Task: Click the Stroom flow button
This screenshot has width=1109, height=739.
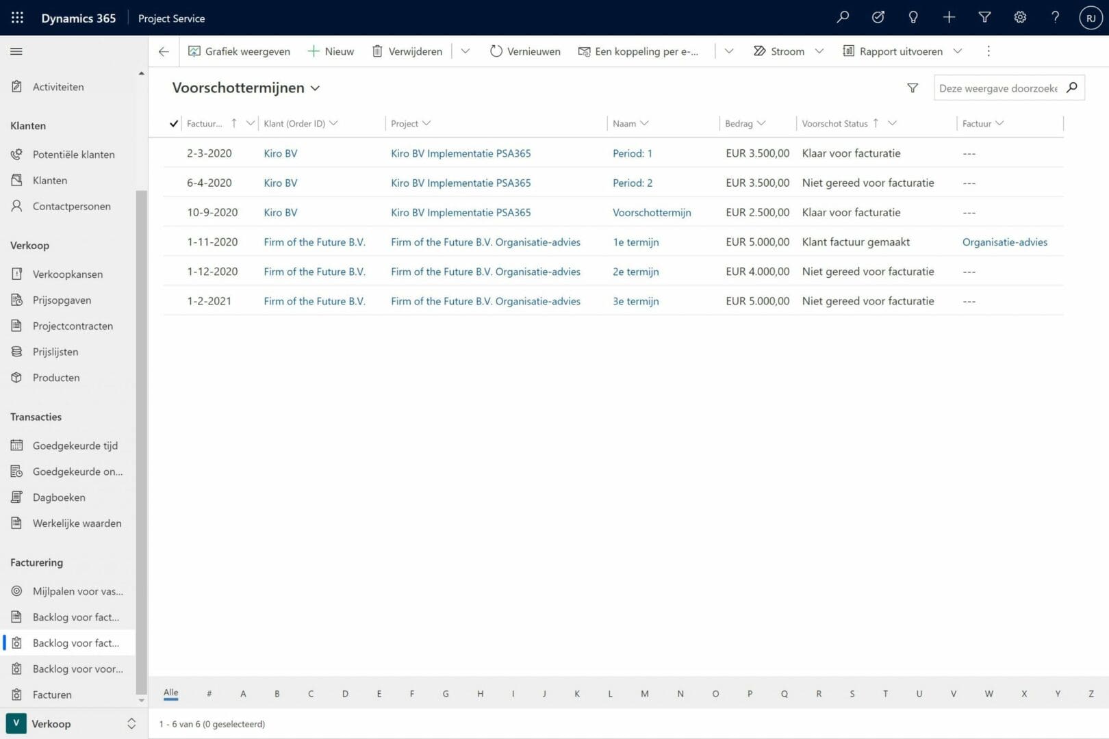Action: tap(779, 51)
